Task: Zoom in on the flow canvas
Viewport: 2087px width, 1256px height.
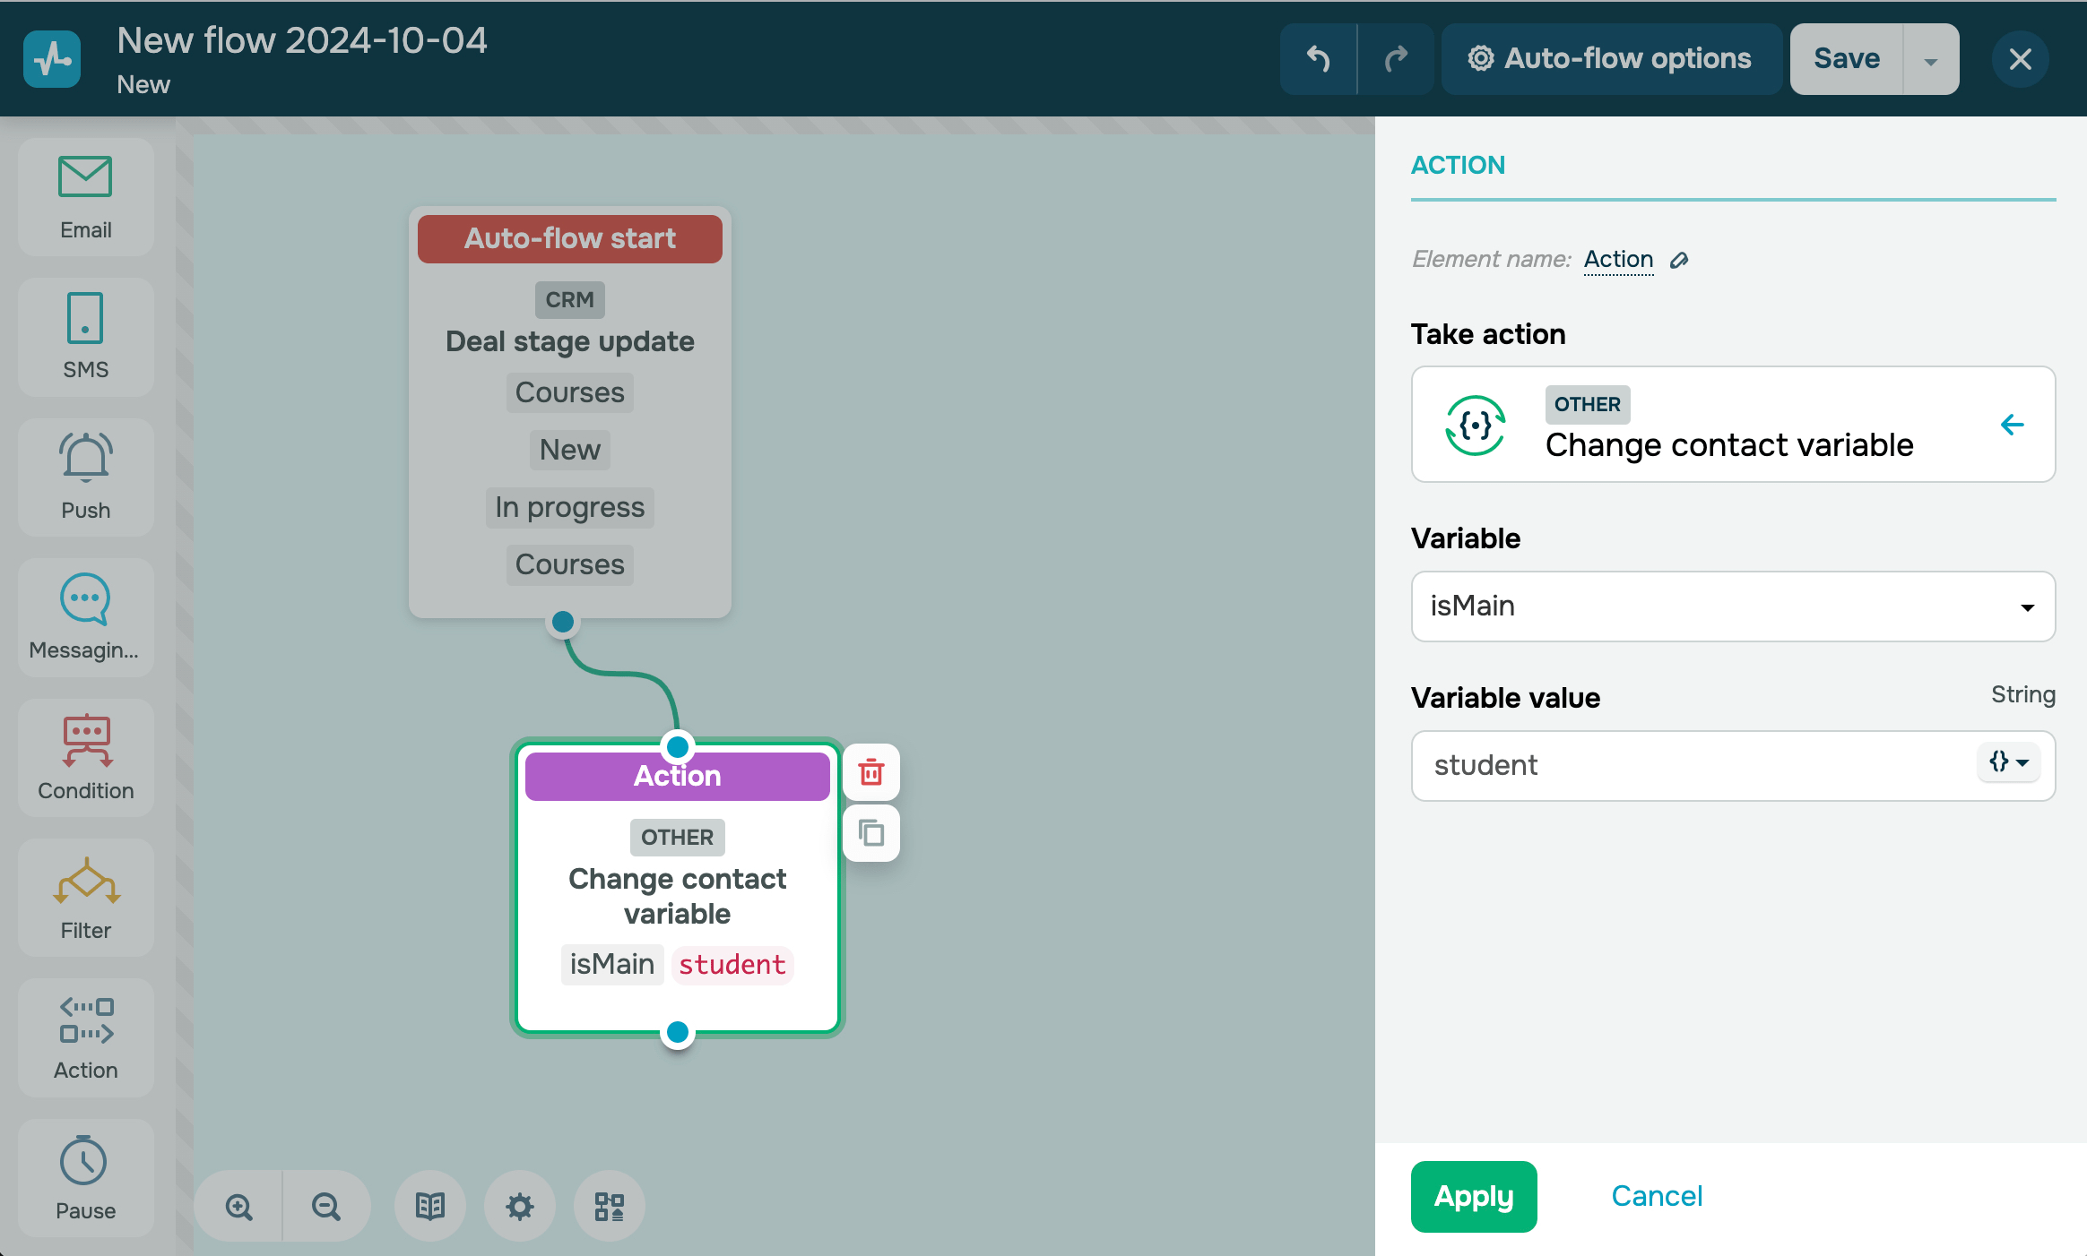Action: click(238, 1207)
